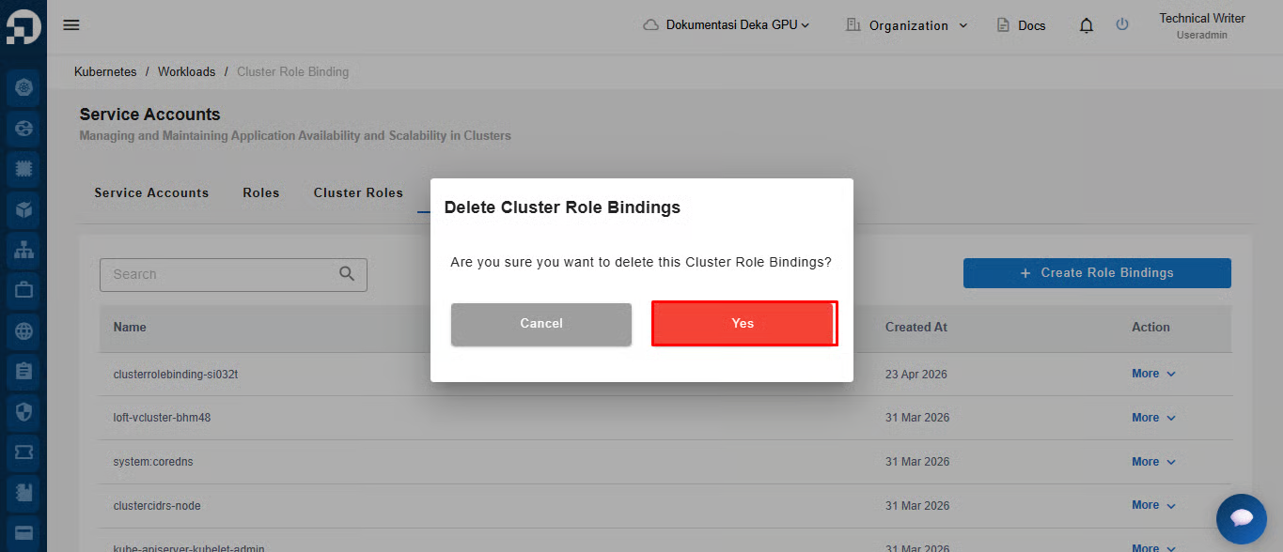Viewport: 1283px width, 552px height.
Task: Open the shield security sidebar icon
Action: click(23, 411)
